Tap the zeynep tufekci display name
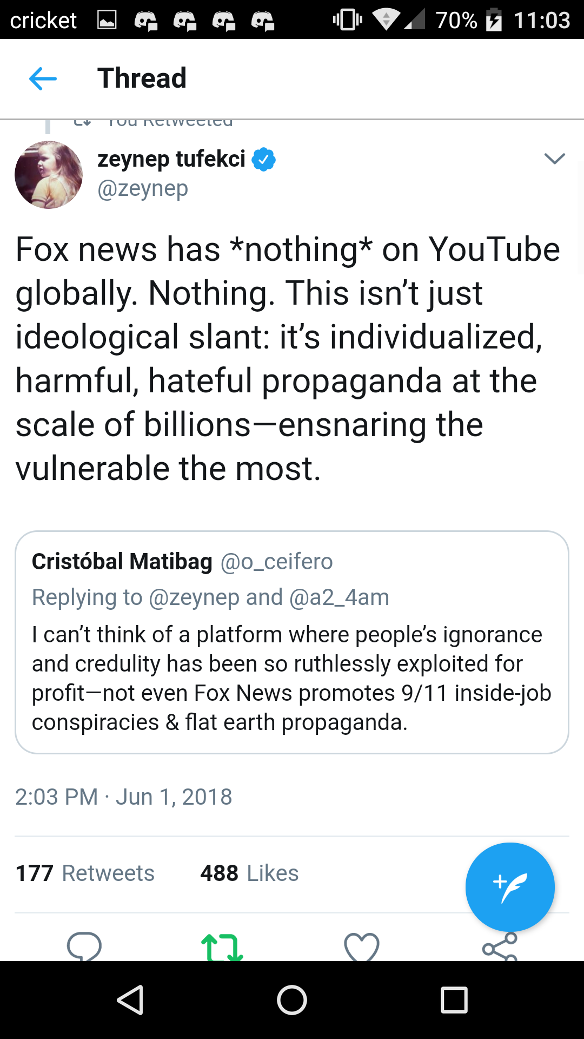Image resolution: width=584 pixels, height=1039 pixels. click(x=171, y=159)
